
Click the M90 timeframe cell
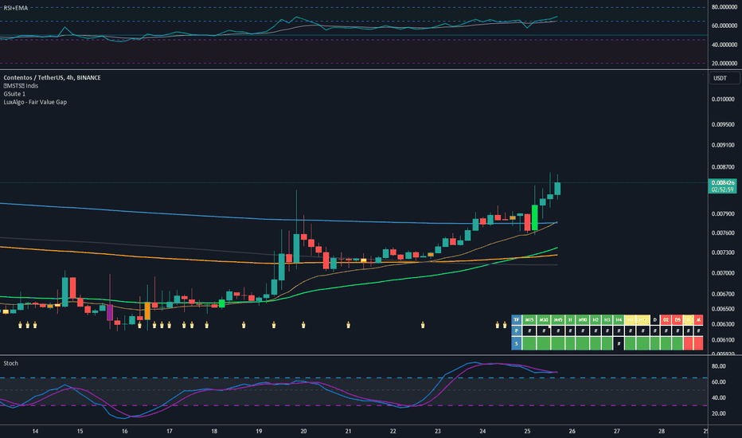[x=583, y=319]
